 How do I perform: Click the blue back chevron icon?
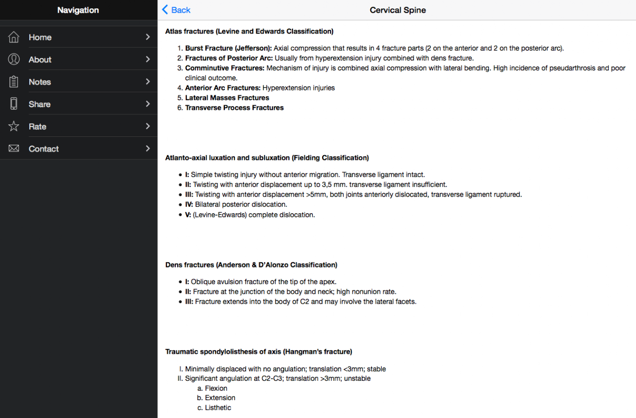165,9
